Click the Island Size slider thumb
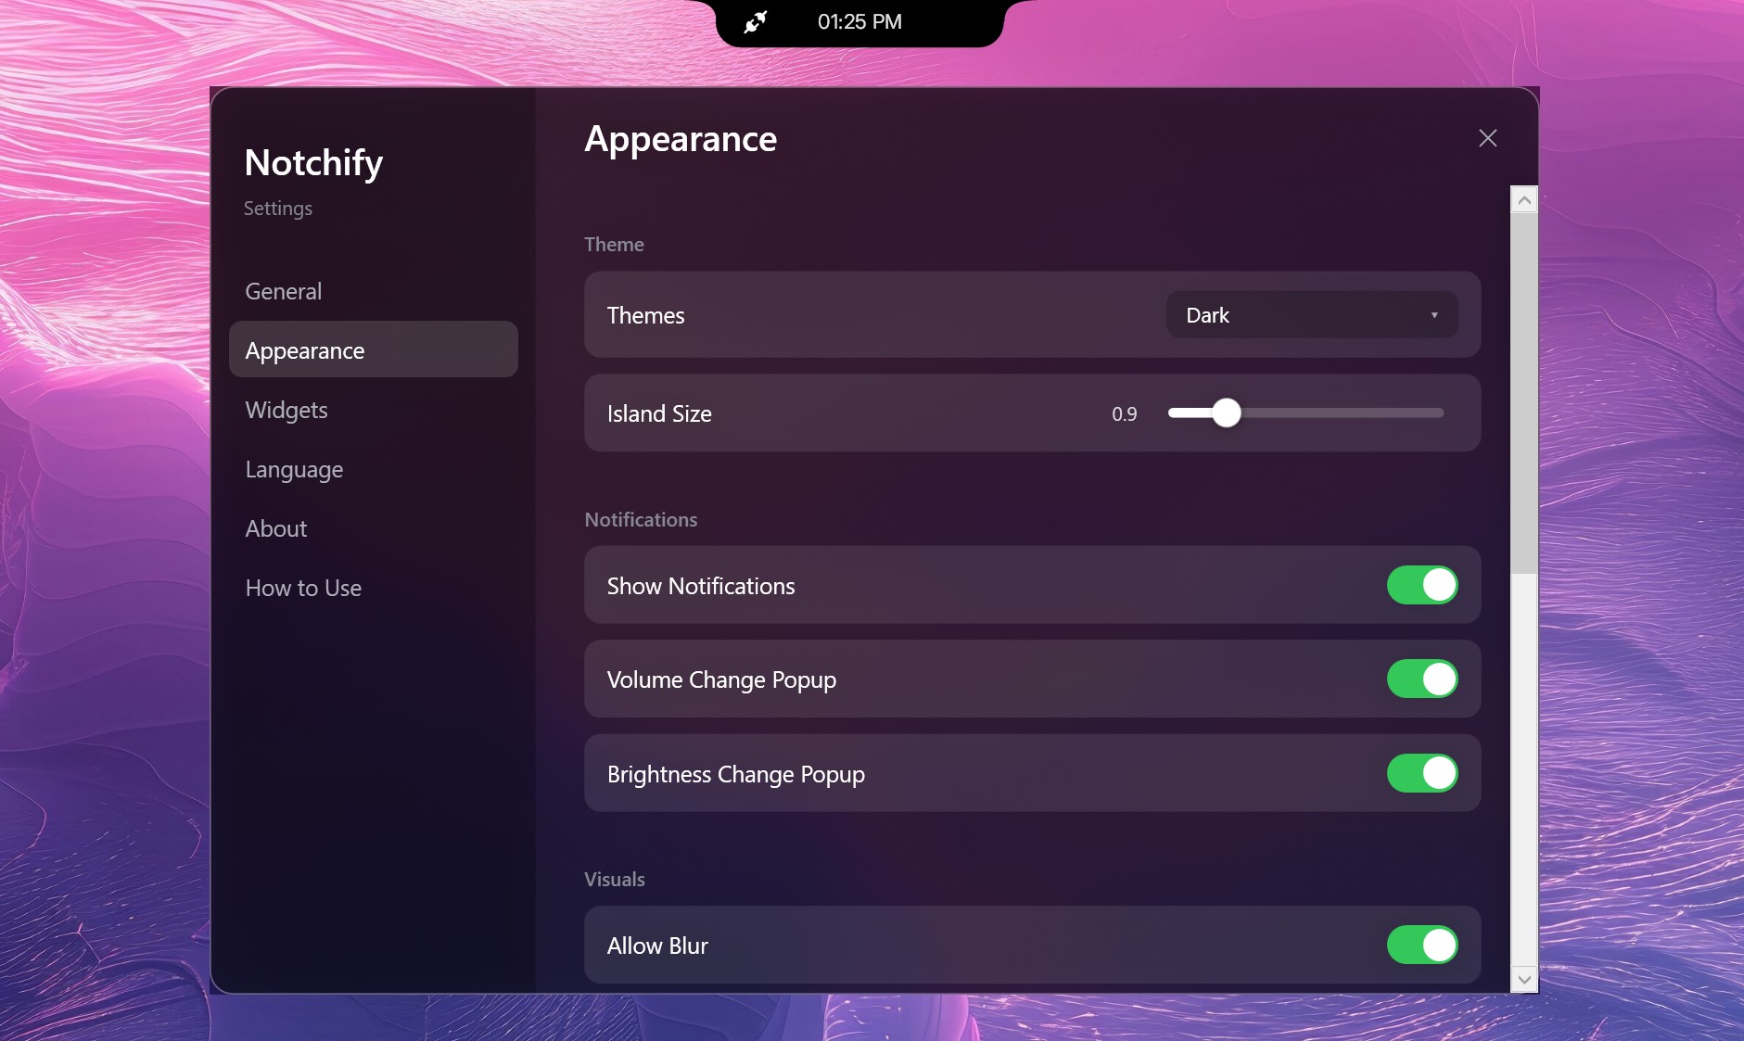 [1227, 413]
